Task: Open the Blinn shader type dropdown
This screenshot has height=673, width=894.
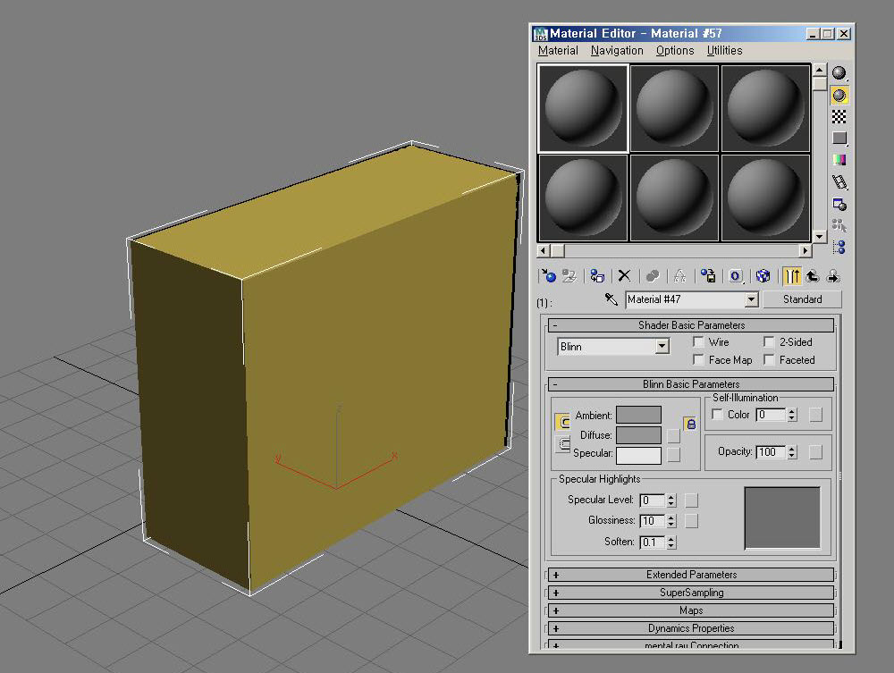Action: [x=662, y=346]
